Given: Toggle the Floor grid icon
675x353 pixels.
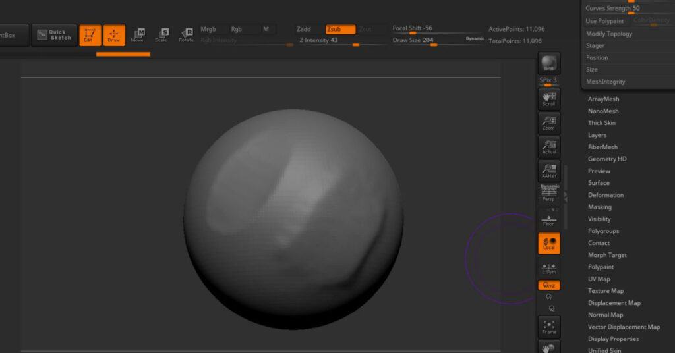Looking at the screenshot, I should tap(549, 219).
